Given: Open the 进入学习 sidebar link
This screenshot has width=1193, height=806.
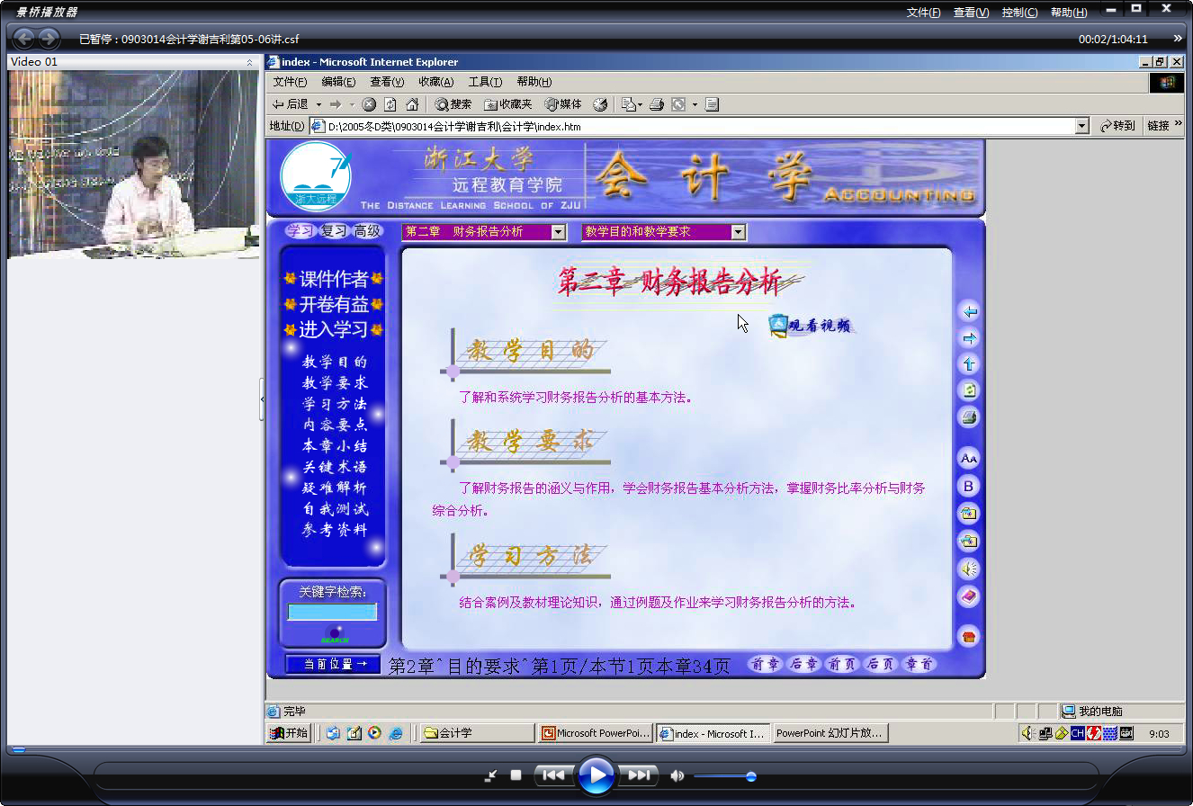Looking at the screenshot, I should (x=334, y=329).
